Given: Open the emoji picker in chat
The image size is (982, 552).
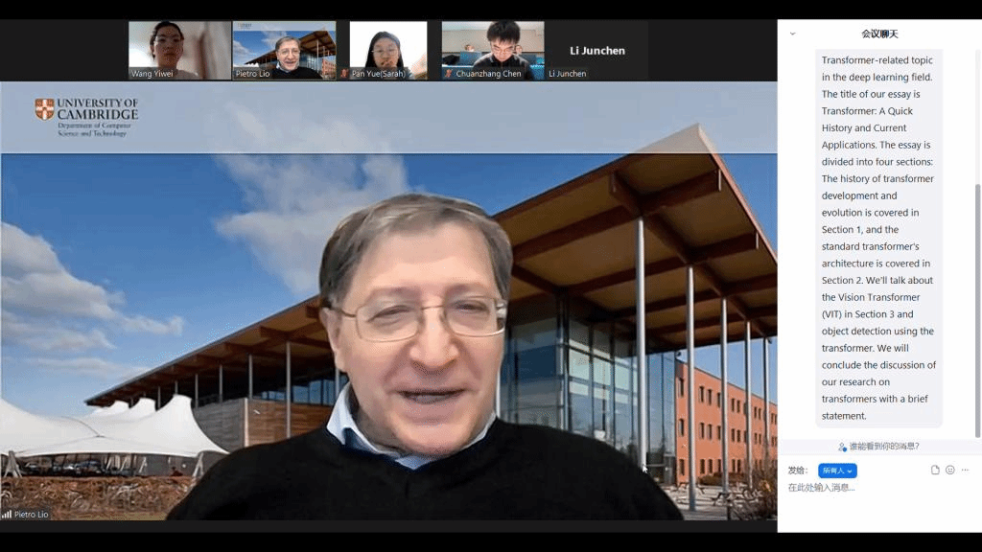Looking at the screenshot, I should click(950, 470).
